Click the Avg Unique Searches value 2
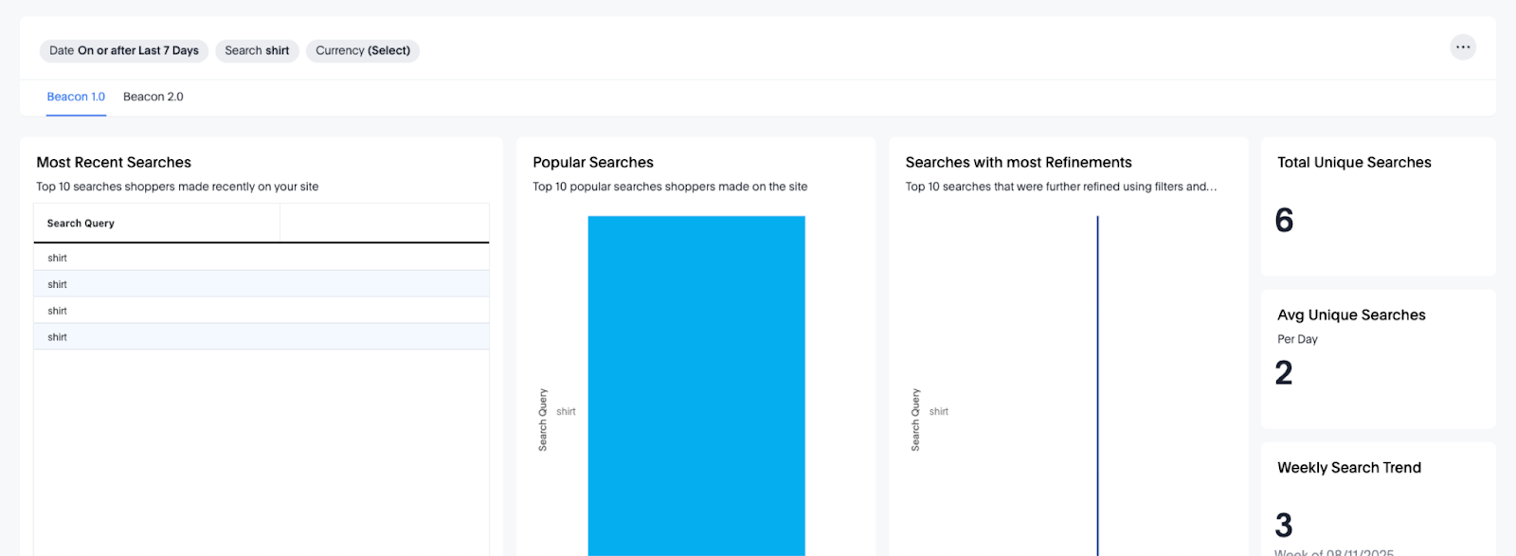 point(1284,373)
